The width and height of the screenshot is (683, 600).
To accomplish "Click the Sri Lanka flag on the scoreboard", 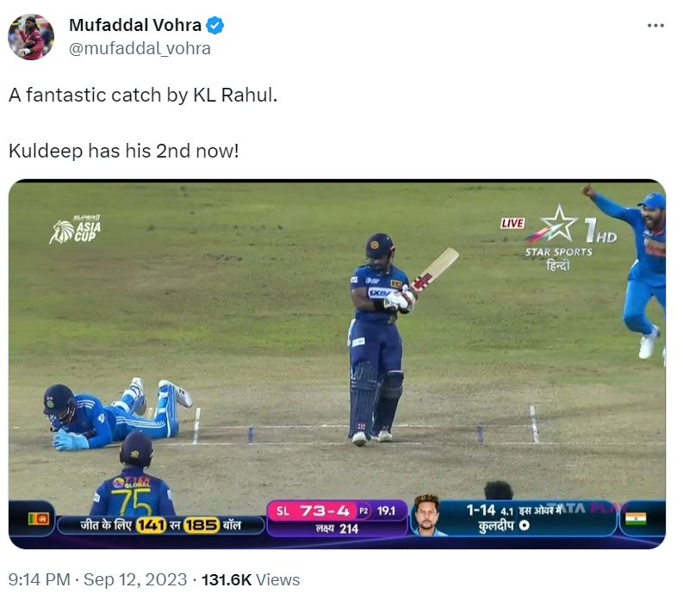I will (37, 519).
